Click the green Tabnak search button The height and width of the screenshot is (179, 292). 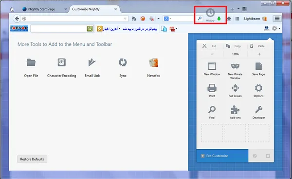(90, 29)
